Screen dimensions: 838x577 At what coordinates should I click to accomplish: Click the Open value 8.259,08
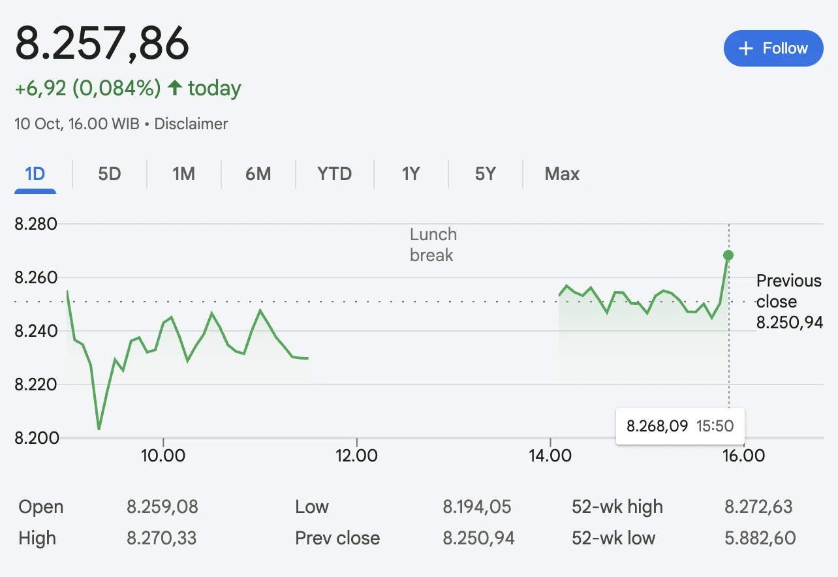(163, 507)
